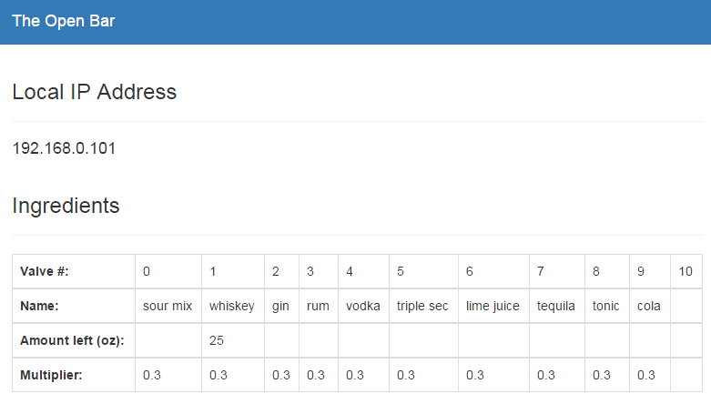Select the tonic ingredient cell

pyautogui.click(x=607, y=306)
